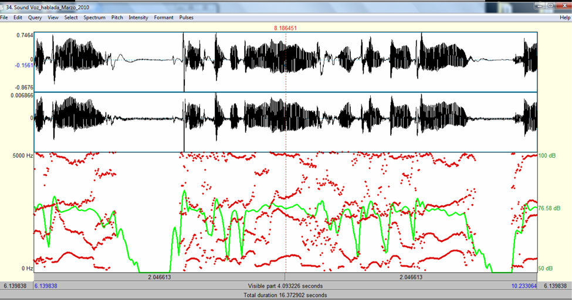Click the dotted cursor line in the spectrogram

point(285,211)
